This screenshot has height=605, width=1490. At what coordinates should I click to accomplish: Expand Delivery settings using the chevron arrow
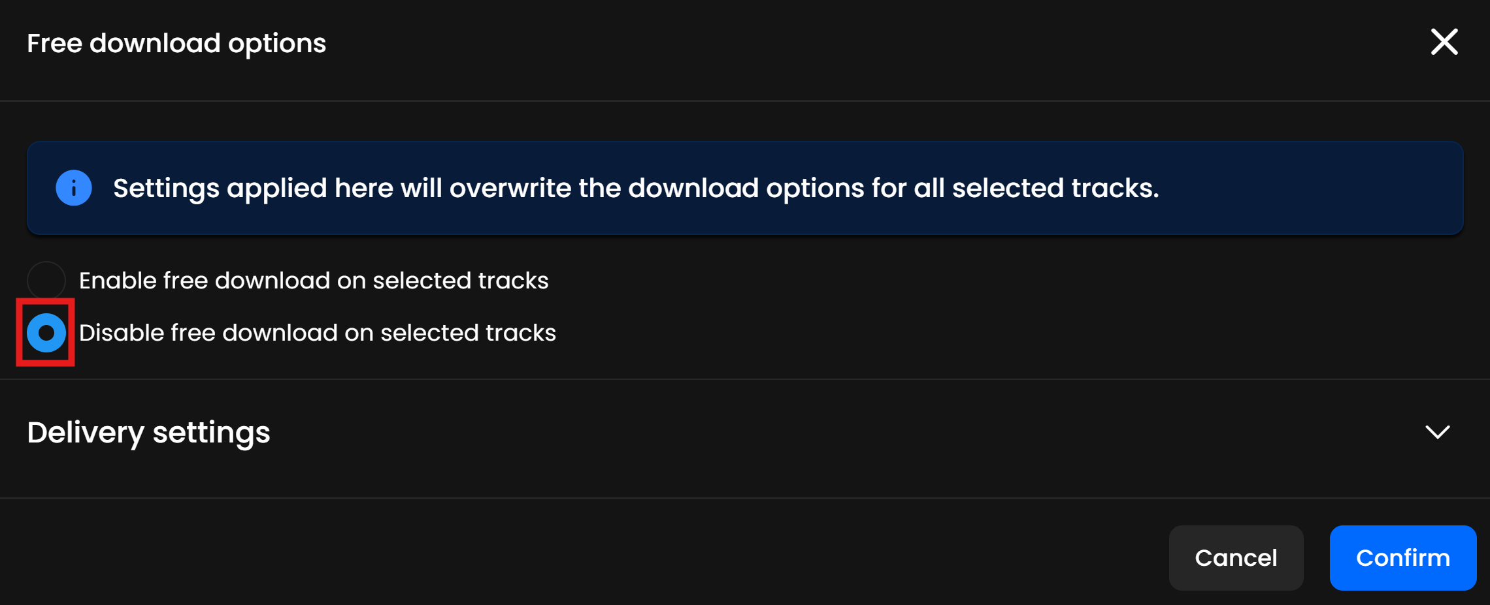click(x=1437, y=432)
